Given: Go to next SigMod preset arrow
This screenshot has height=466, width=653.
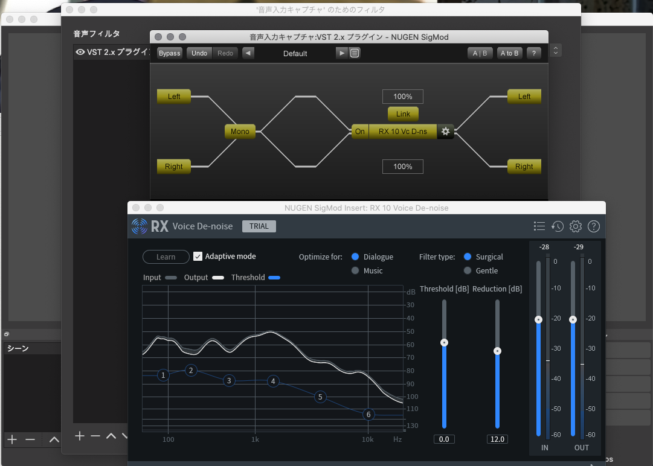Looking at the screenshot, I should point(341,53).
